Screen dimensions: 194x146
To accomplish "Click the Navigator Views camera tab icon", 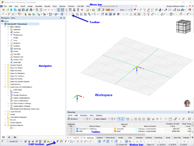I will click(15, 137).
